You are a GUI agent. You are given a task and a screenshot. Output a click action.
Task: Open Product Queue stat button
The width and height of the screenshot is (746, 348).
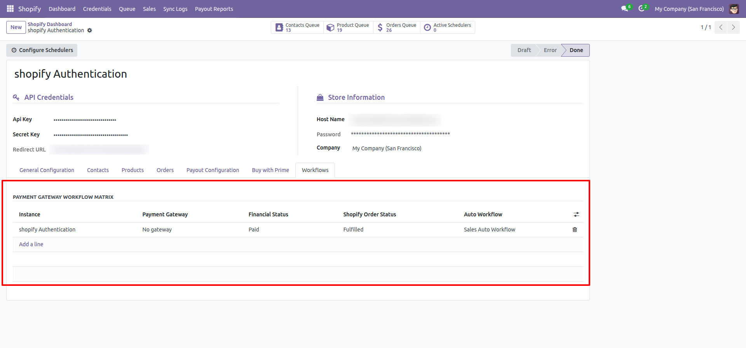pos(348,27)
